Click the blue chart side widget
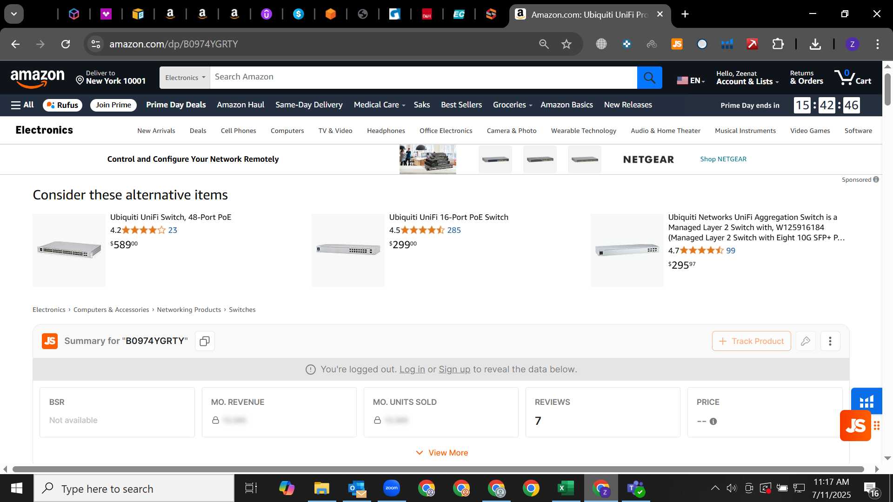The image size is (893, 502). 866,401
